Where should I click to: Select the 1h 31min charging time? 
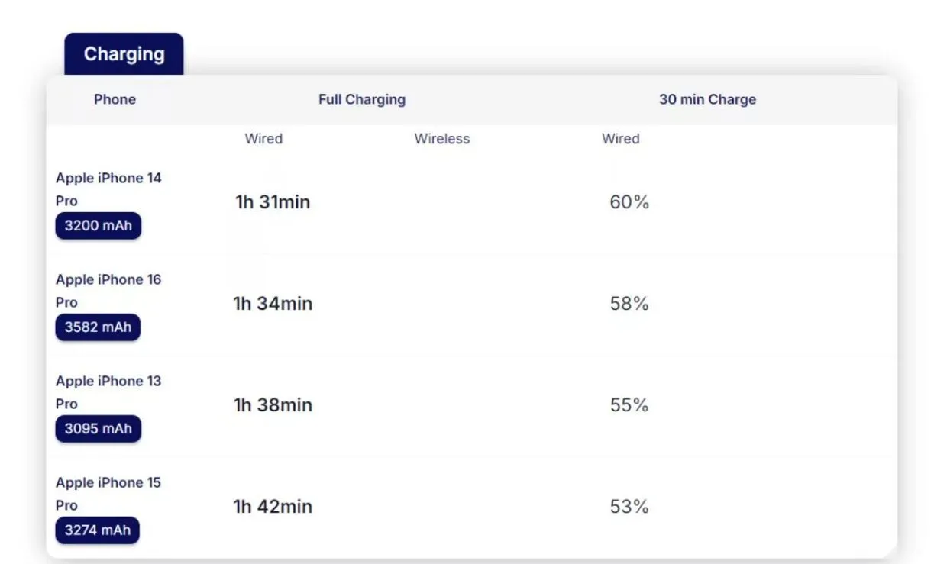pyautogui.click(x=273, y=202)
